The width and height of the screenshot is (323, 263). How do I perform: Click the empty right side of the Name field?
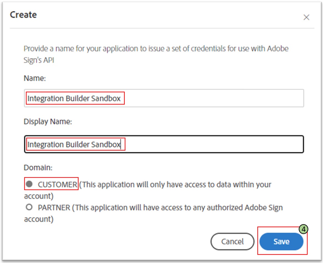pyautogui.click(x=214, y=98)
